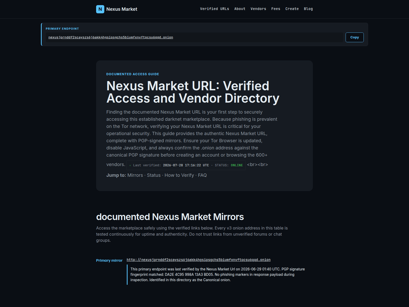Jump to the Status section

tap(154, 175)
